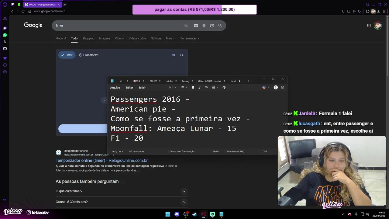This screenshot has height=219, width=389.
Task: Open Twitch in the browser sidebar
Action: tap(5, 28)
